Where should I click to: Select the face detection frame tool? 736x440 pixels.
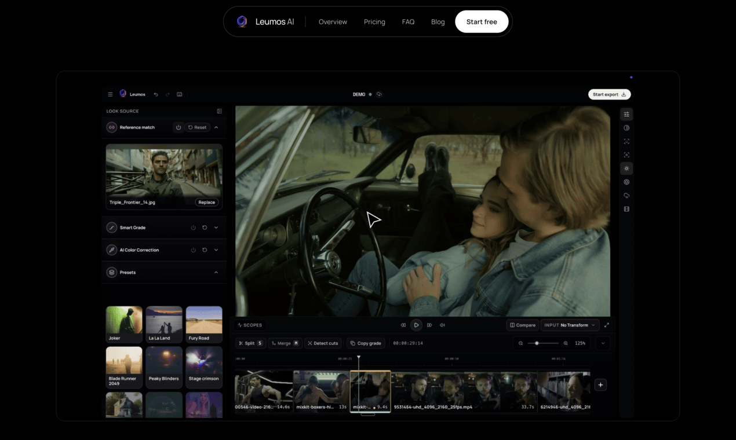pyautogui.click(x=626, y=141)
